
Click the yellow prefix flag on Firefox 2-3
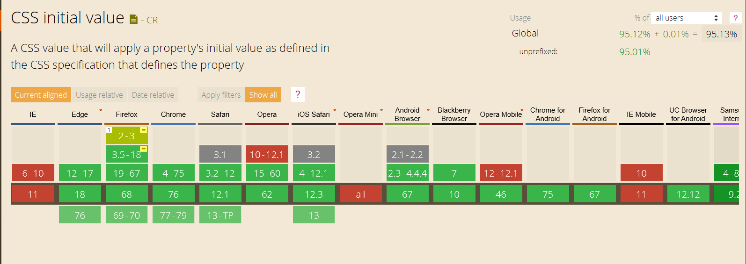pos(144,130)
